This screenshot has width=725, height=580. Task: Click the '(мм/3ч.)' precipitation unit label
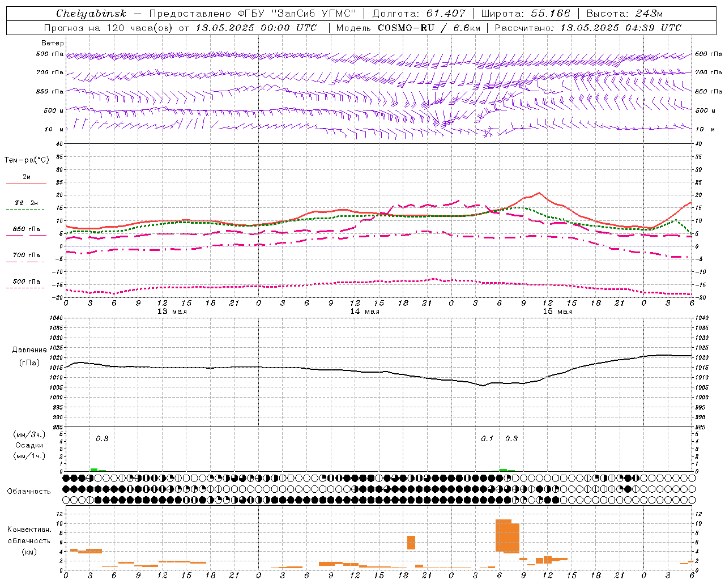coord(29,434)
